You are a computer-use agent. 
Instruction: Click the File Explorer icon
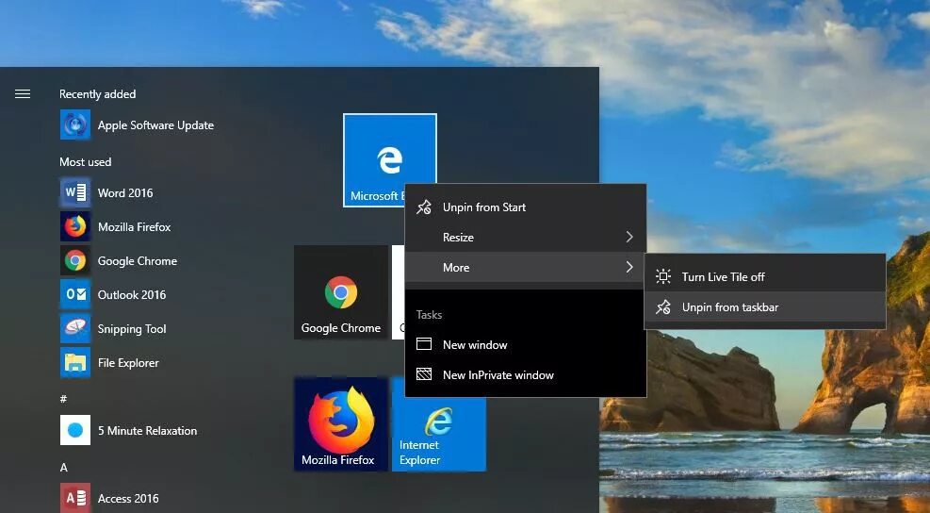coord(75,362)
